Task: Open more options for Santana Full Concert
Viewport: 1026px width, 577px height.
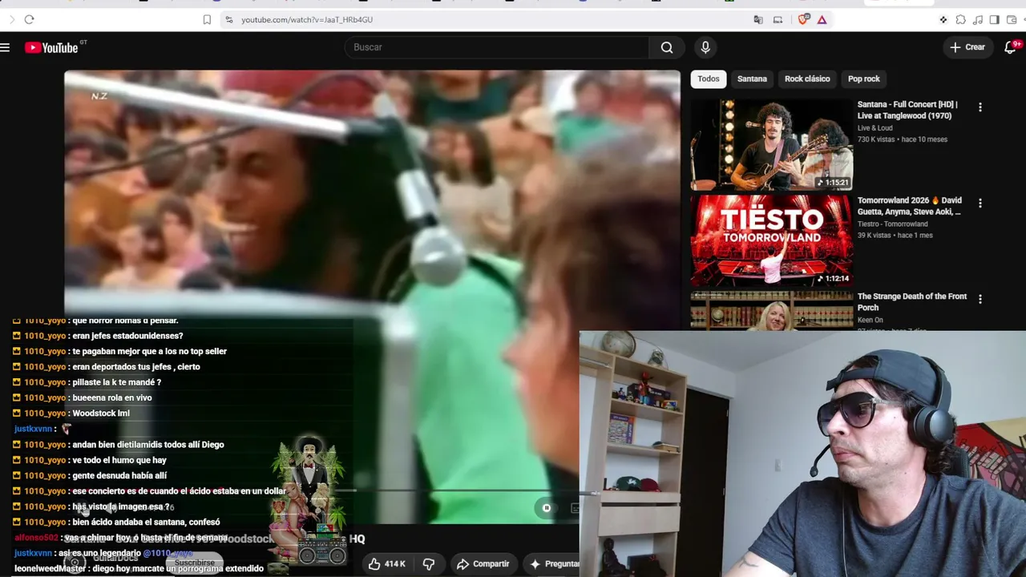Action: pos(980,107)
